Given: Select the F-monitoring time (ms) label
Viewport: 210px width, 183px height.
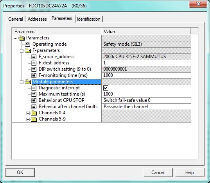Looking at the screenshot, I should tap(63, 76).
